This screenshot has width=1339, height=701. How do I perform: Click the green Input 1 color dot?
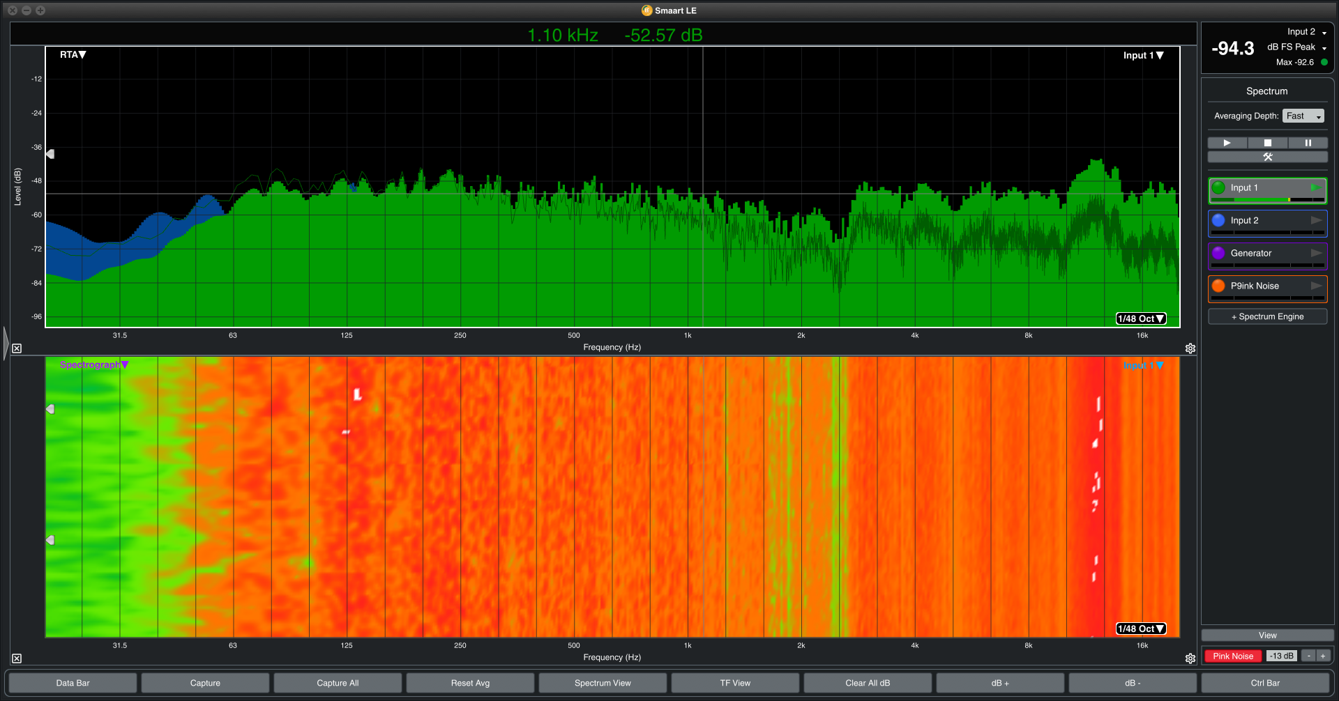pos(1218,187)
